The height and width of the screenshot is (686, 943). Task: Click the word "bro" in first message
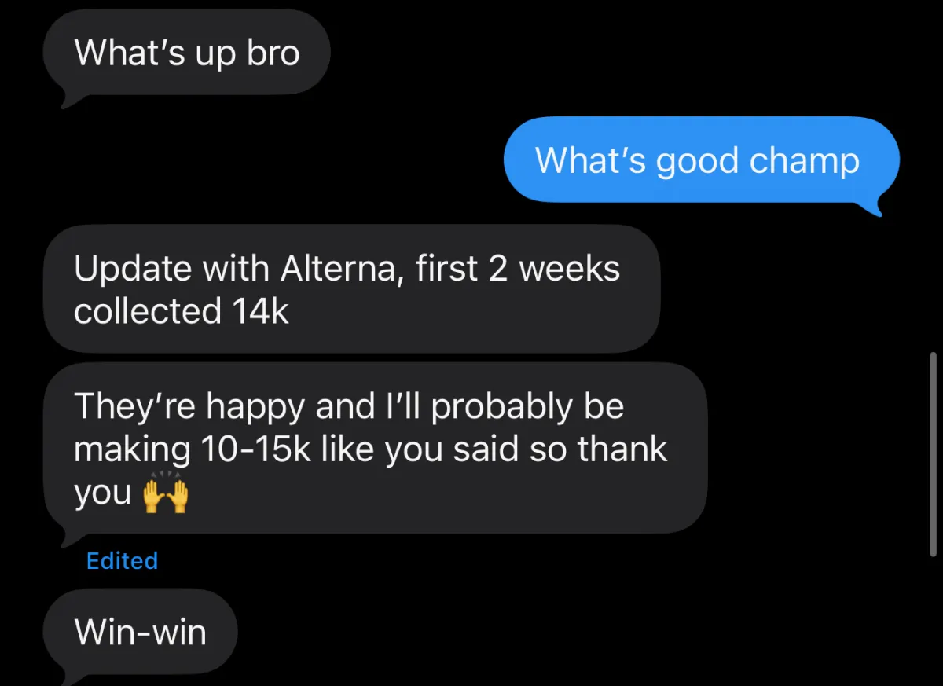273,53
